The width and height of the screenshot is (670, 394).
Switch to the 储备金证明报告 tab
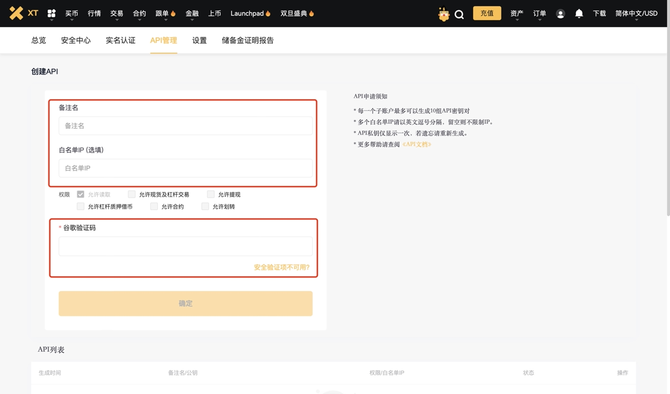point(248,40)
